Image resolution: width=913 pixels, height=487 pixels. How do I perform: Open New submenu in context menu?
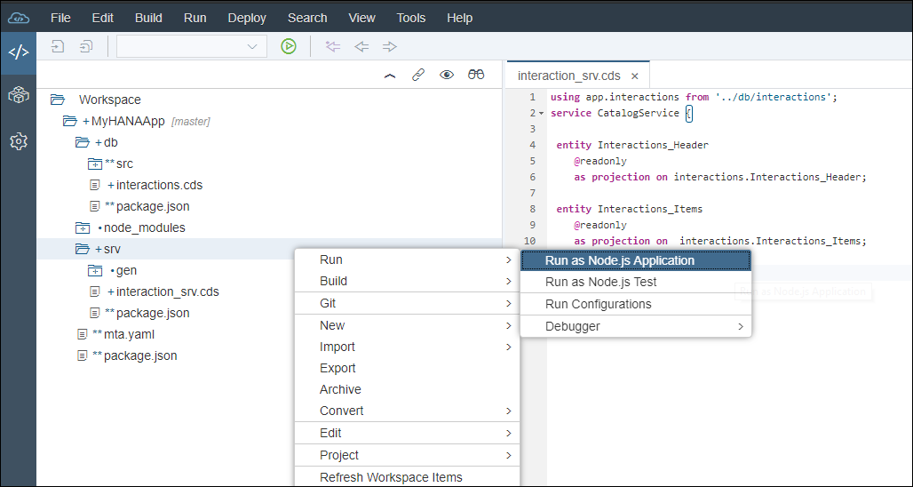click(x=407, y=325)
